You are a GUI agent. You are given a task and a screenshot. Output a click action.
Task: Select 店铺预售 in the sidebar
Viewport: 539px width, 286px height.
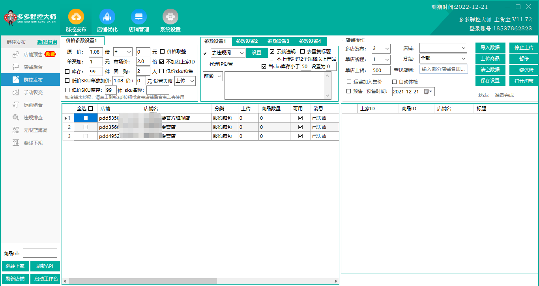[x=33, y=55]
